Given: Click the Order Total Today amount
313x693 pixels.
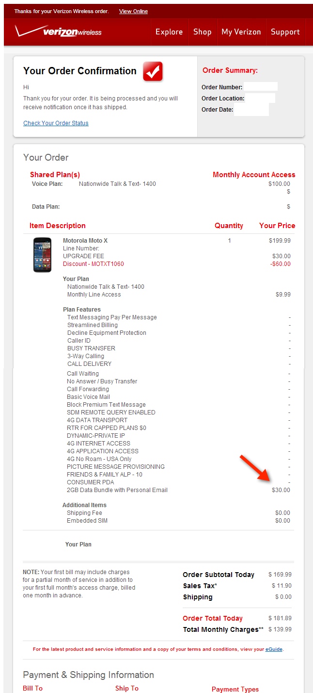Looking at the screenshot, I should 280,618.
